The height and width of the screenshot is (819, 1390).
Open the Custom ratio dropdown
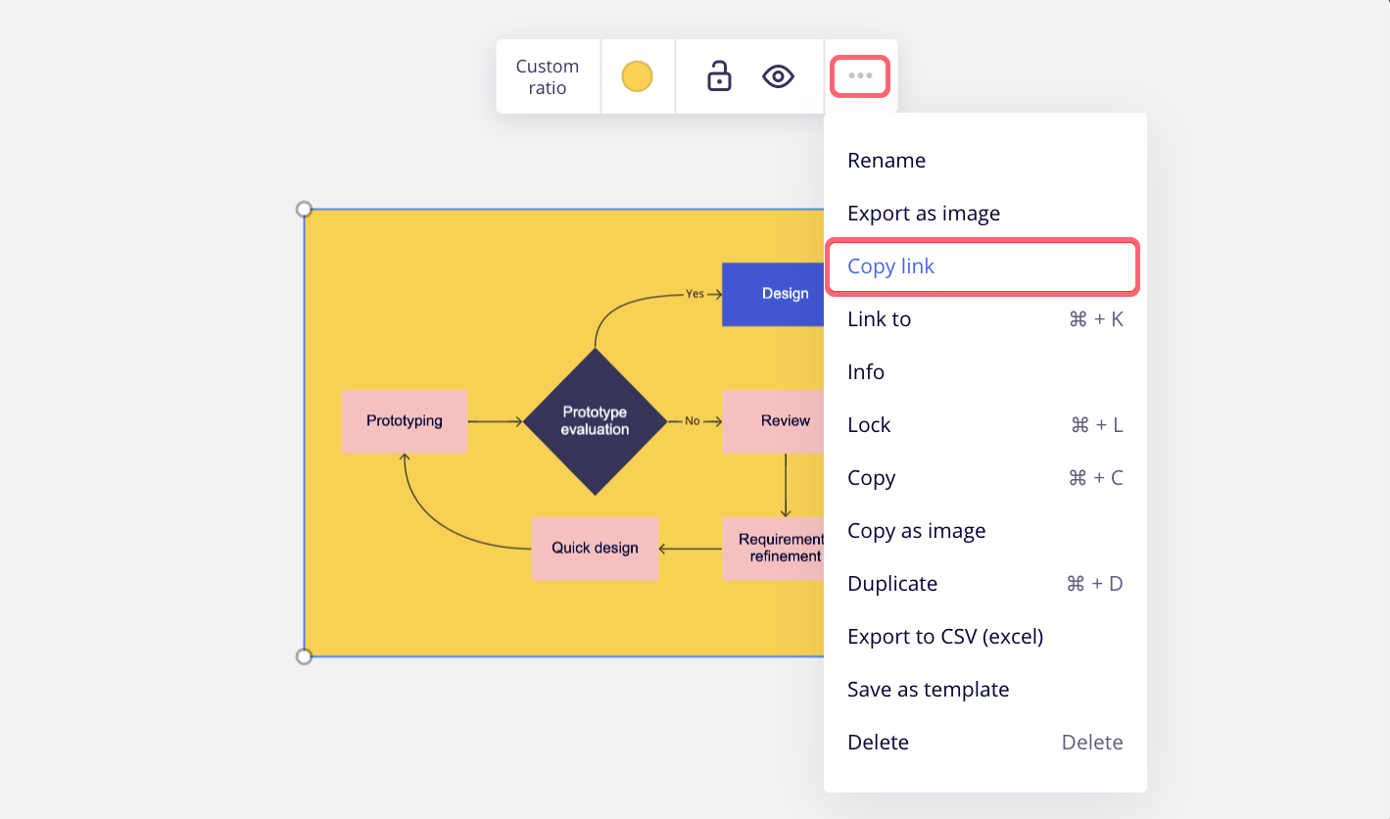(x=548, y=76)
